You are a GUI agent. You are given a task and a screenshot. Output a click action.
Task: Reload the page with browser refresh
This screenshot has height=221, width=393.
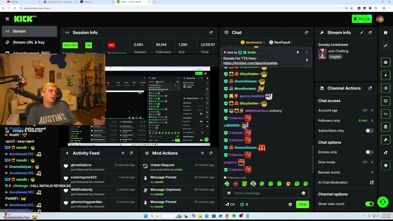coord(14,8)
